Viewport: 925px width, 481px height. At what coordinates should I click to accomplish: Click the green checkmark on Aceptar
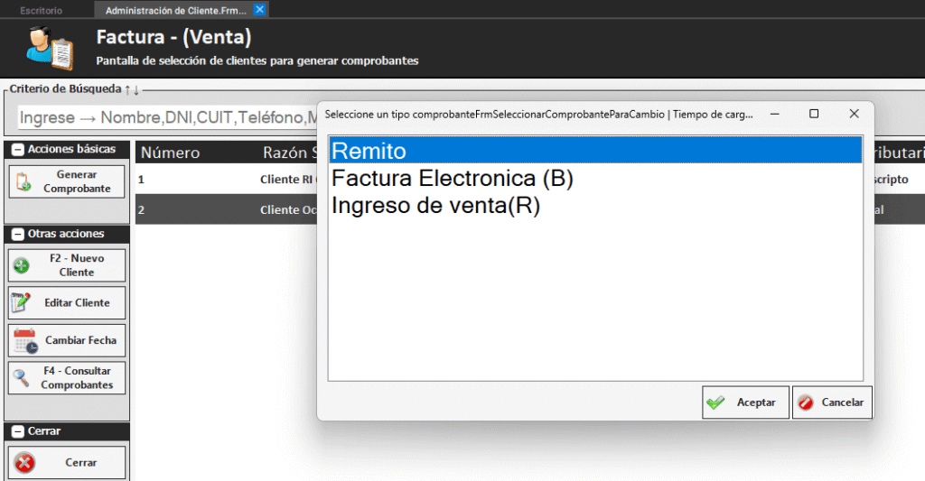point(716,402)
